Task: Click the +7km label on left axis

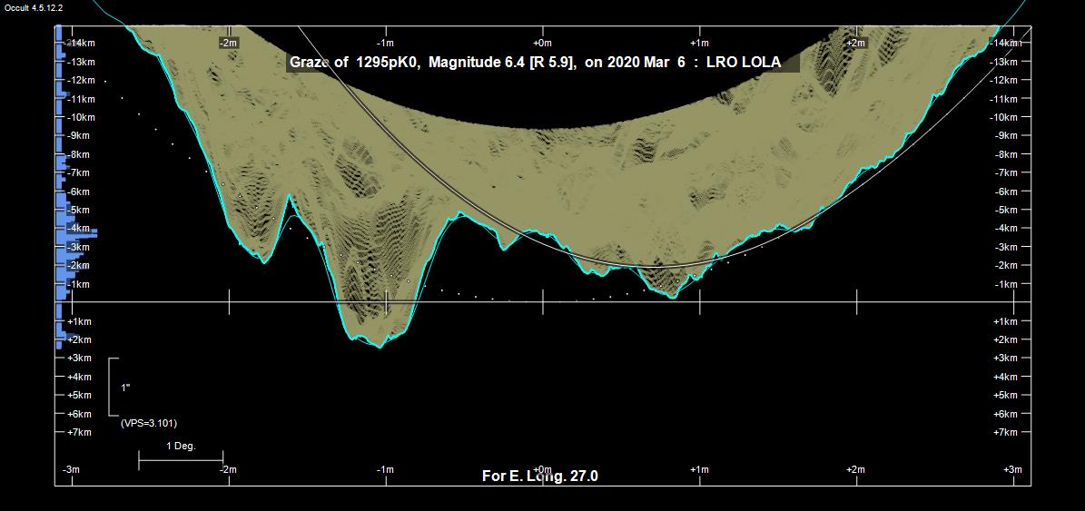Action: click(x=80, y=432)
